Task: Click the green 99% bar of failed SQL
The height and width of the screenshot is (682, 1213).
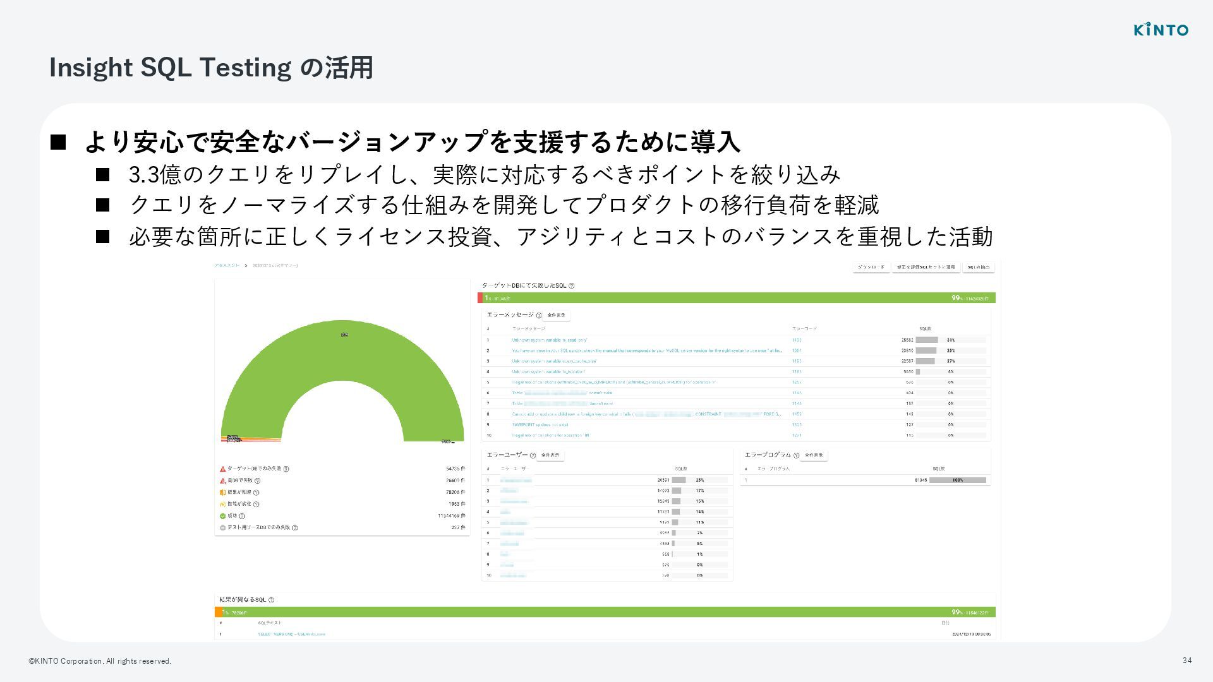Action: pyautogui.click(x=739, y=298)
